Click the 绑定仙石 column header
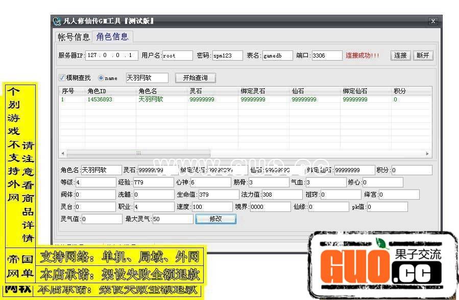The image size is (459, 300). click(366, 91)
